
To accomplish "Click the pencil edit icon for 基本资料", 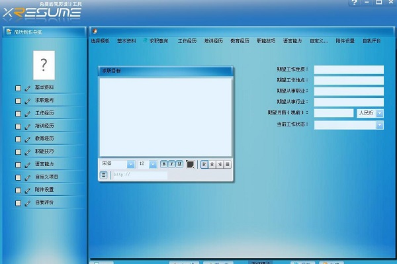I will [27, 89].
